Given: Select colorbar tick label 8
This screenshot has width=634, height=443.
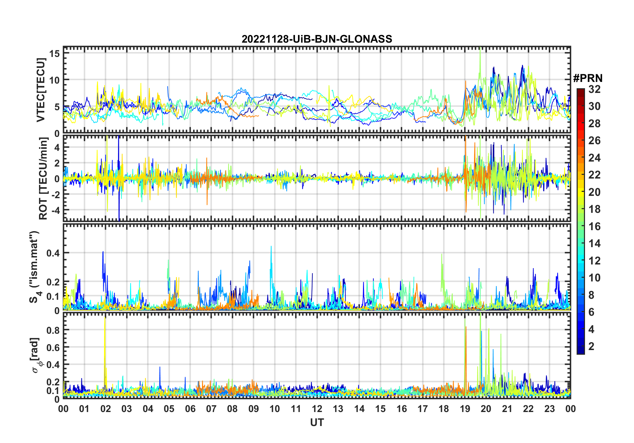Looking at the screenshot, I should [591, 295].
